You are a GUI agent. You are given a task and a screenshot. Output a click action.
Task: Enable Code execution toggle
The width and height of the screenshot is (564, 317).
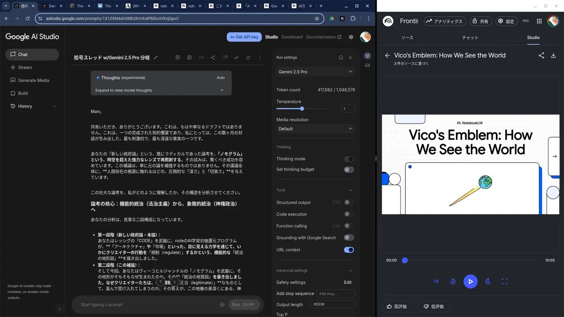click(x=349, y=214)
